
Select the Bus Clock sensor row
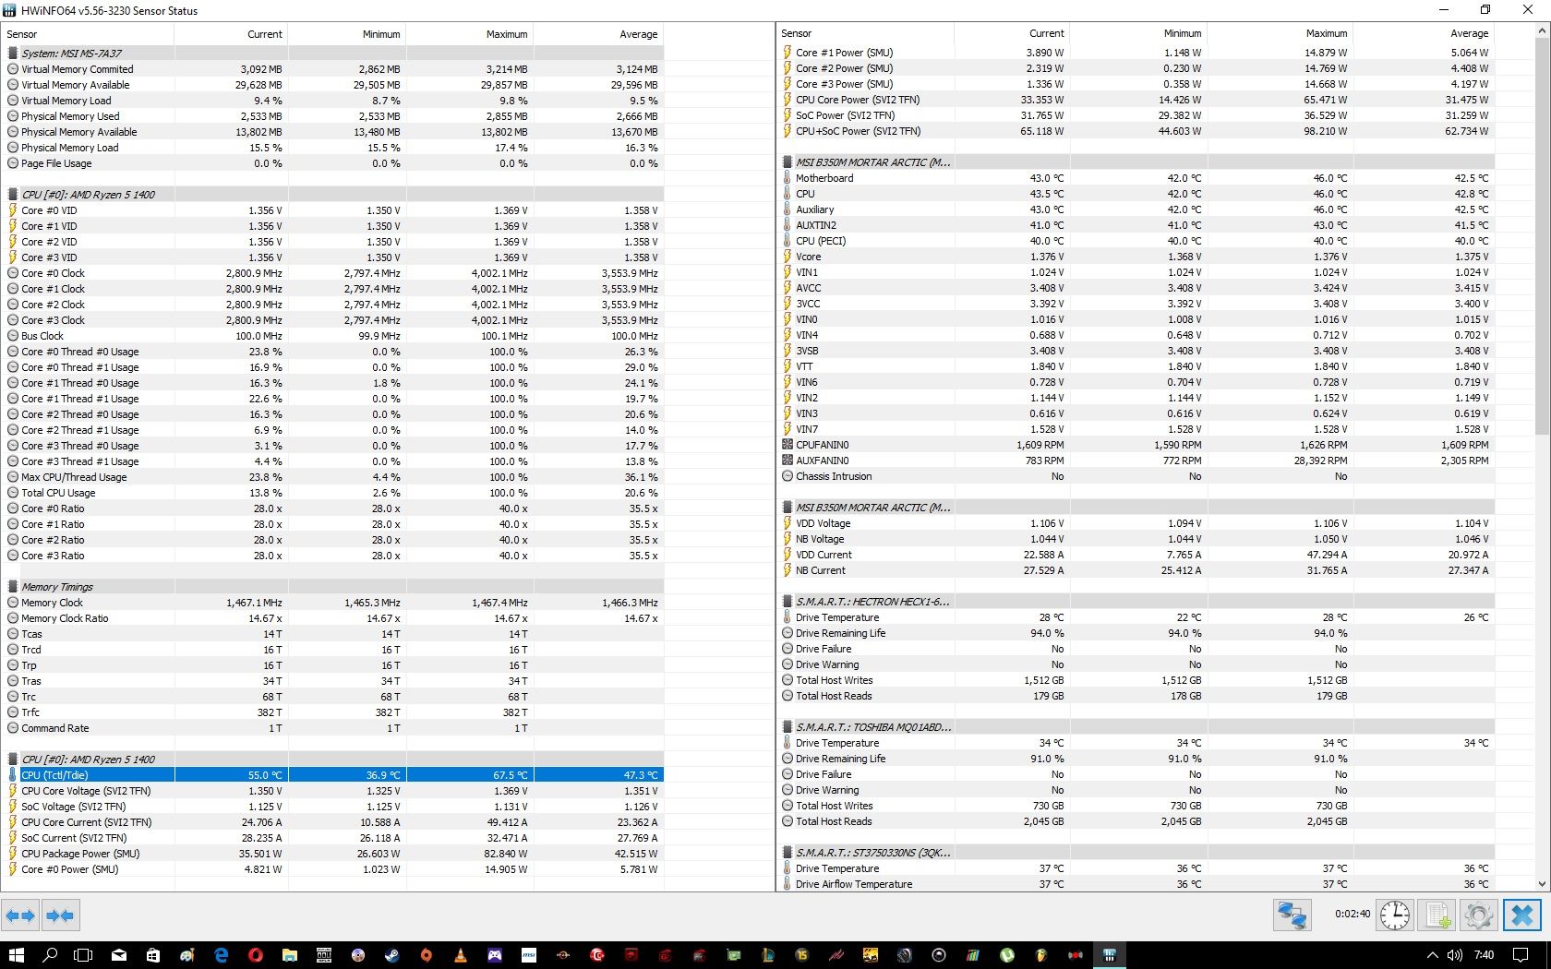332,336
